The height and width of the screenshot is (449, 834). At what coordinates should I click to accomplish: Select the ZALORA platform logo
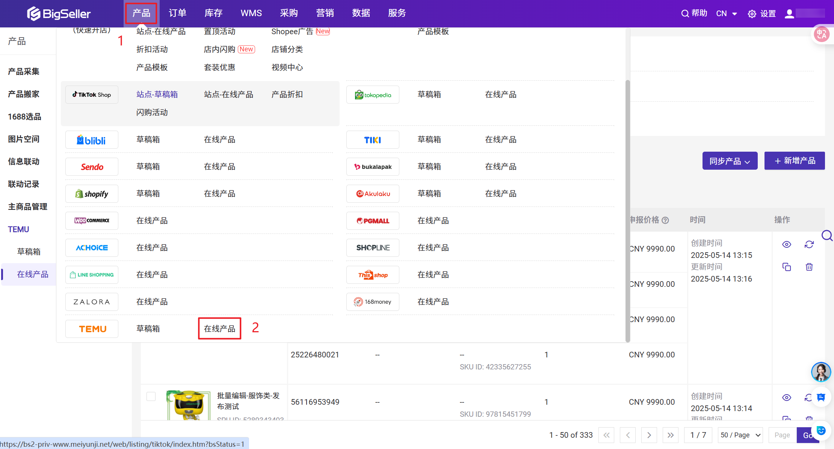pos(92,302)
